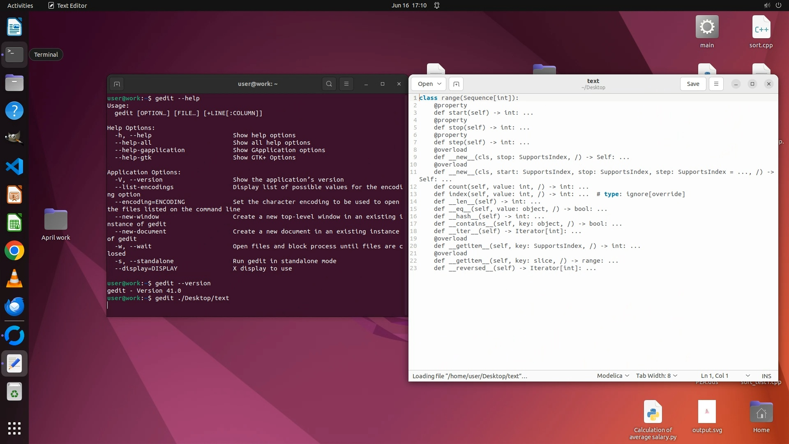Toggle the INS overwrite mode indicator

point(766,376)
